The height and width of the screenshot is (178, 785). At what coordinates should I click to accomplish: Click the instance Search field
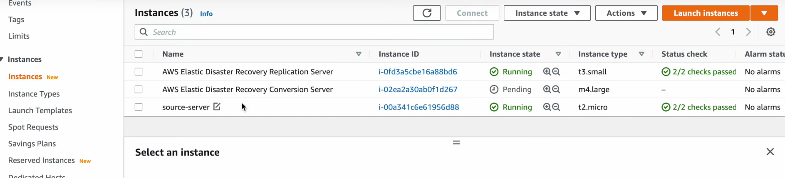click(314, 32)
